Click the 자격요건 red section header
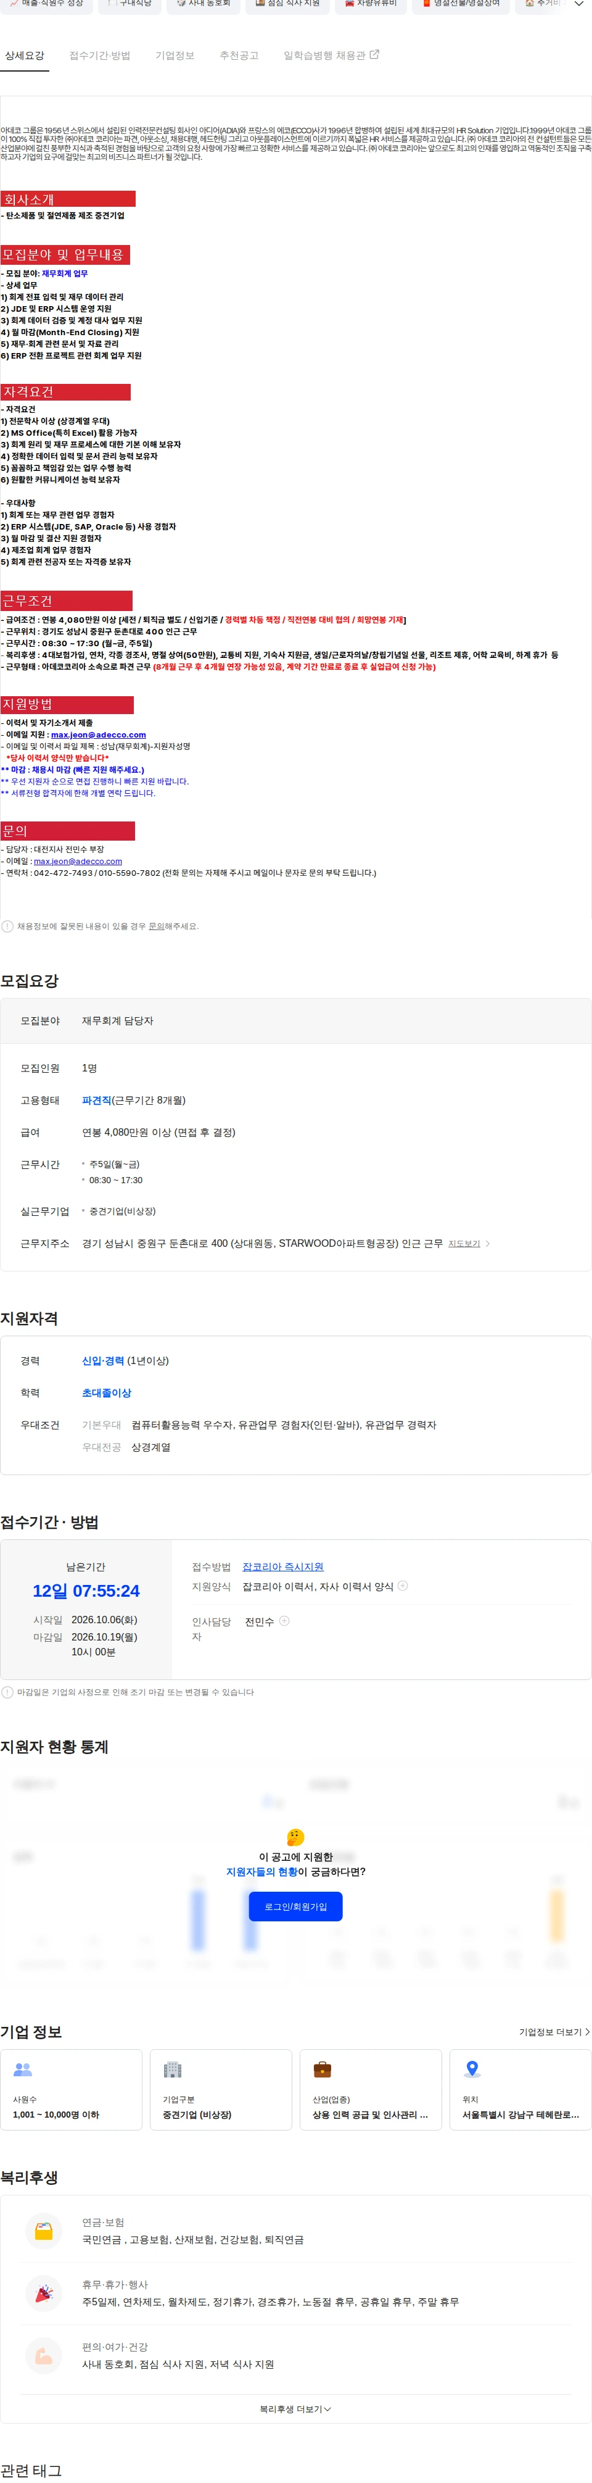 [65, 393]
